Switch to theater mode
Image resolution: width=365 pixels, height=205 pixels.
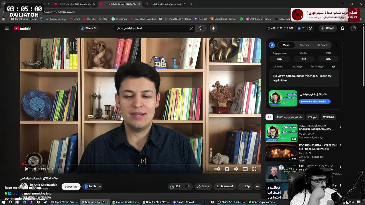[245, 169]
